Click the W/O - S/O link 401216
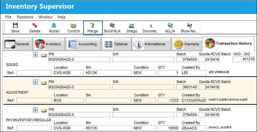 [243, 60]
